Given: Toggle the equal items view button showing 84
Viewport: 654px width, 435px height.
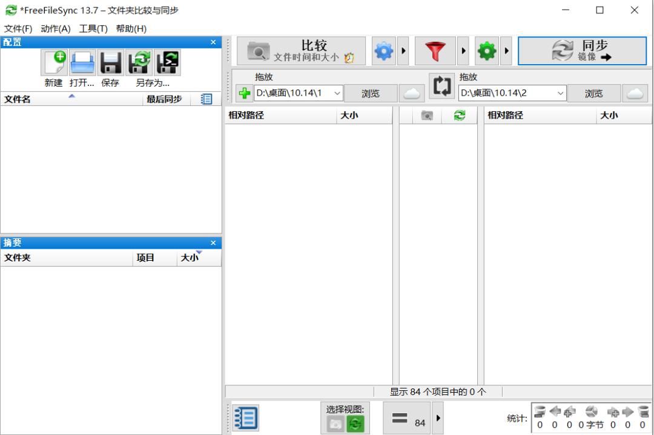Looking at the screenshot, I should [x=407, y=418].
